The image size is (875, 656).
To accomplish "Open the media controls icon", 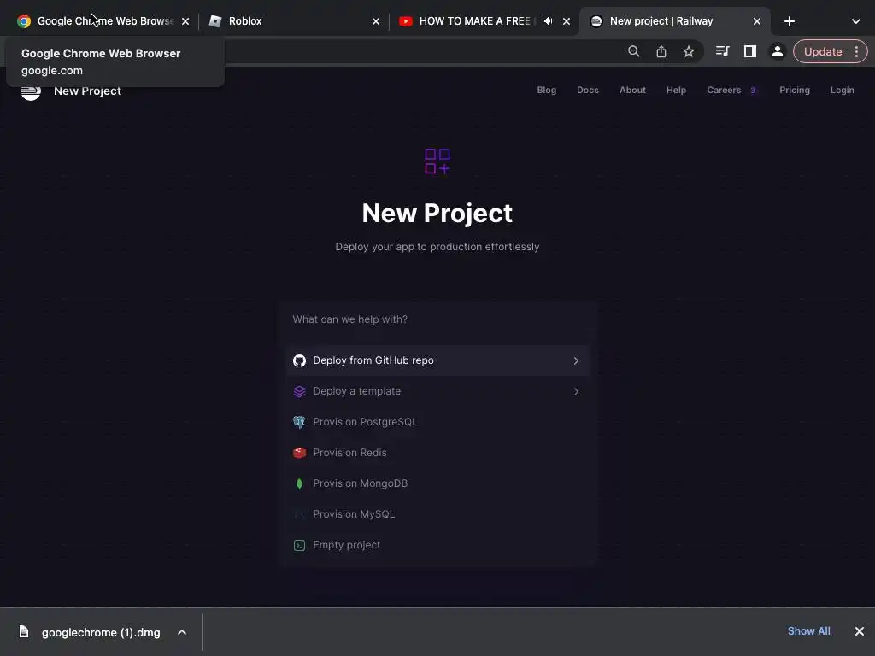I will coord(723,51).
